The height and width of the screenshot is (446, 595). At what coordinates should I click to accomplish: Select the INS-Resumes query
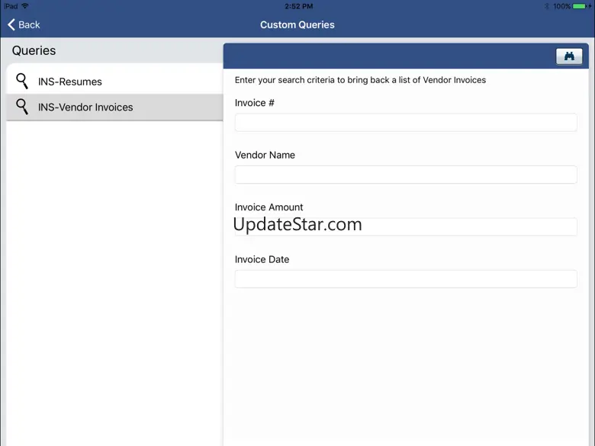(114, 82)
